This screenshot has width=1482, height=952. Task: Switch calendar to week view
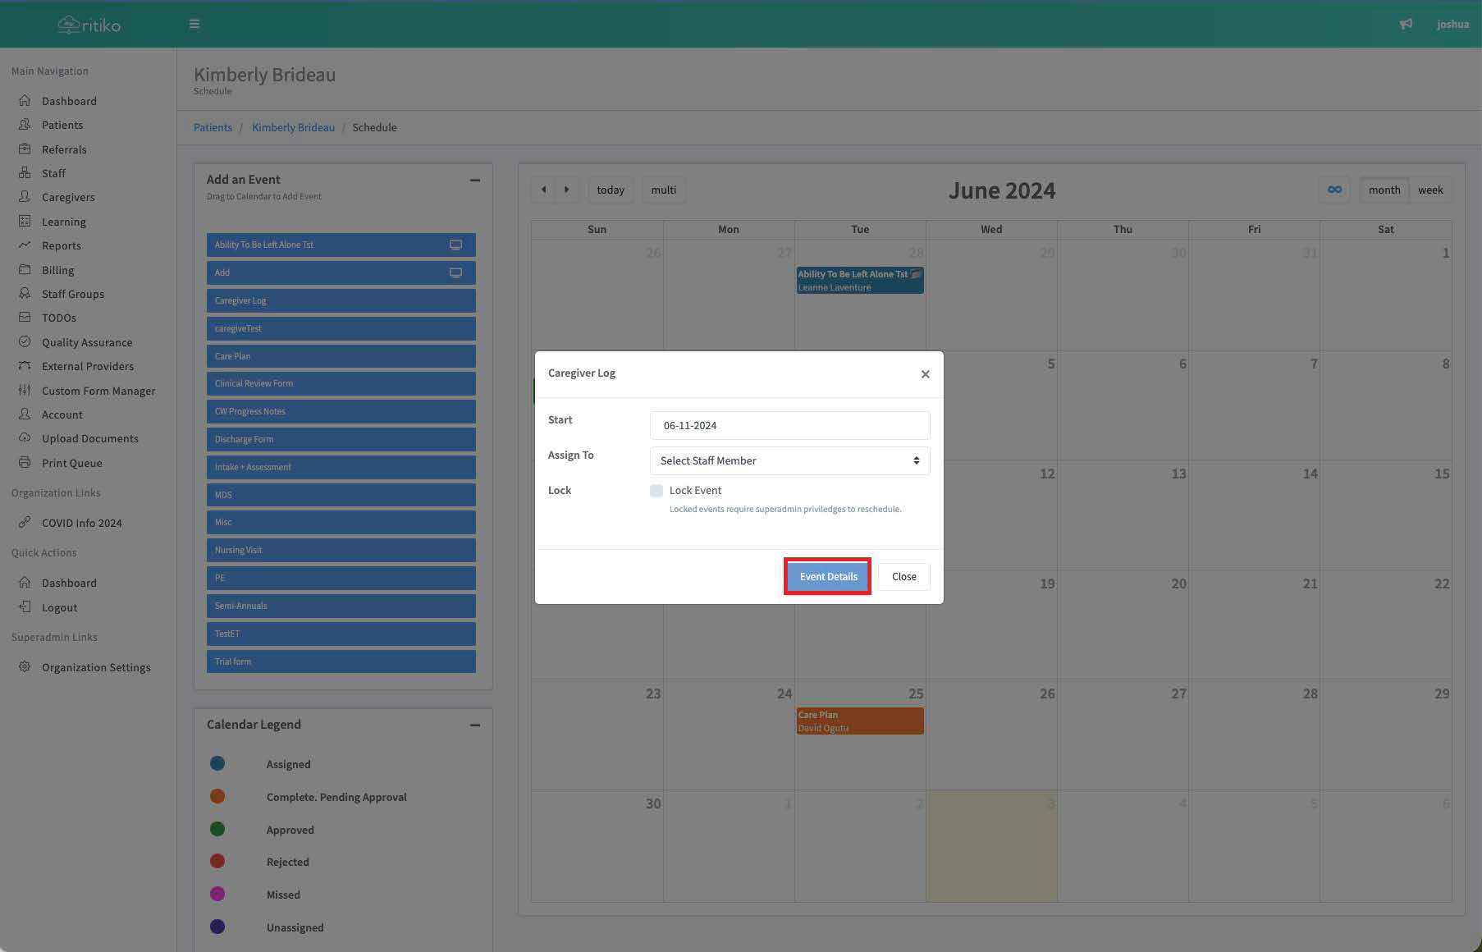click(1429, 190)
